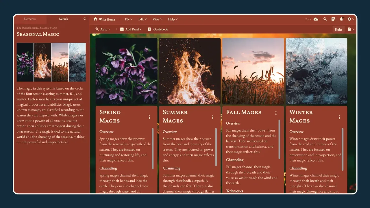
Task: Click the Write Home icon
Action: click(x=95, y=19)
